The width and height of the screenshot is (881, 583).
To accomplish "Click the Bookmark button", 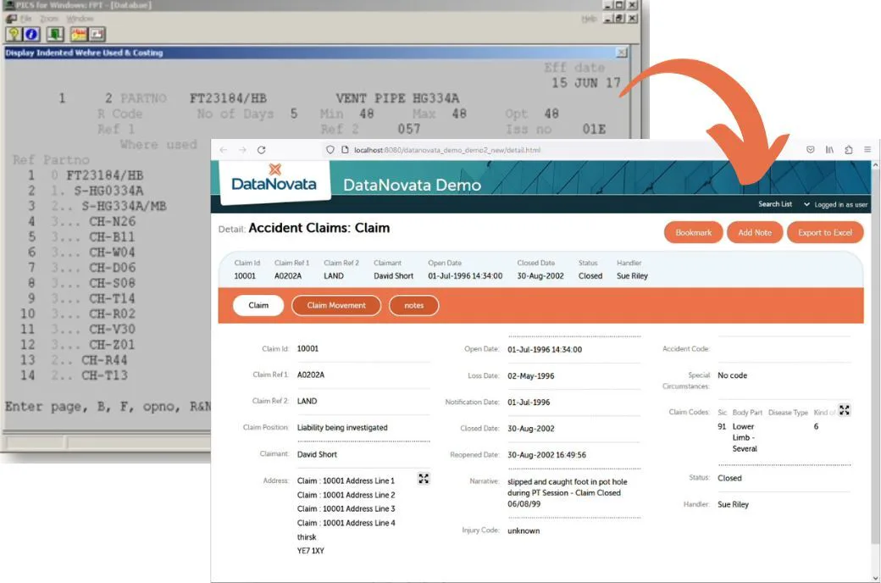I will pos(693,232).
